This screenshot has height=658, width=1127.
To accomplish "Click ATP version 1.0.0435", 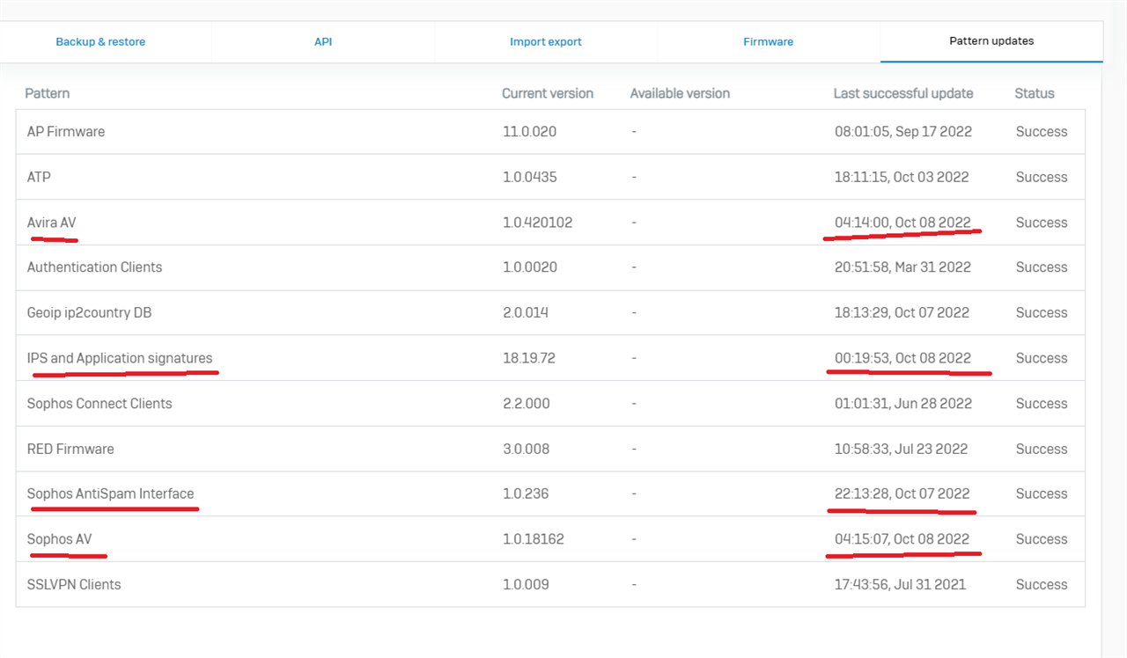I will [532, 177].
